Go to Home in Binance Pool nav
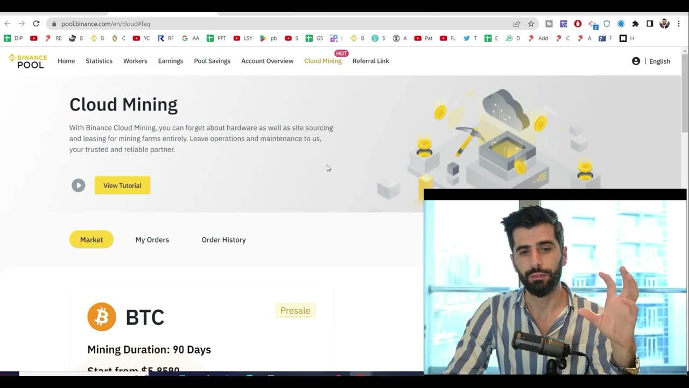This screenshot has width=689, height=388. point(66,61)
